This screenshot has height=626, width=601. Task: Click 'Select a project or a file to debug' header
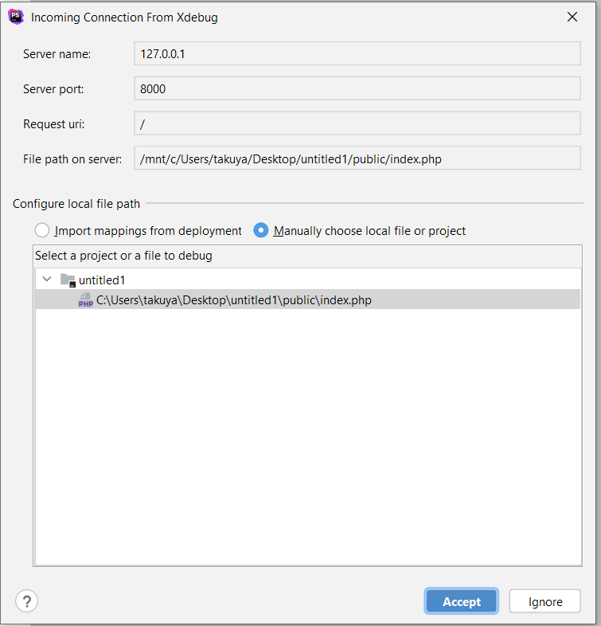coord(123,256)
